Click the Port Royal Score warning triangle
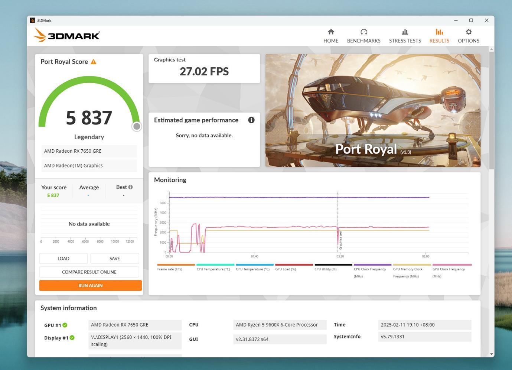This screenshot has height=370, width=512. (94, 62)
